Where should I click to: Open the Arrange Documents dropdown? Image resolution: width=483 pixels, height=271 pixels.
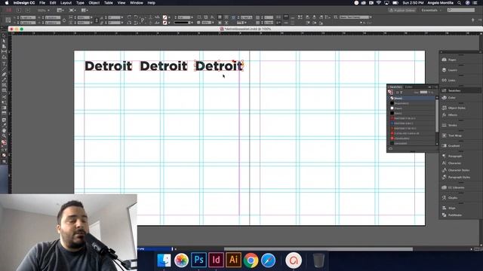coord(84,10)
